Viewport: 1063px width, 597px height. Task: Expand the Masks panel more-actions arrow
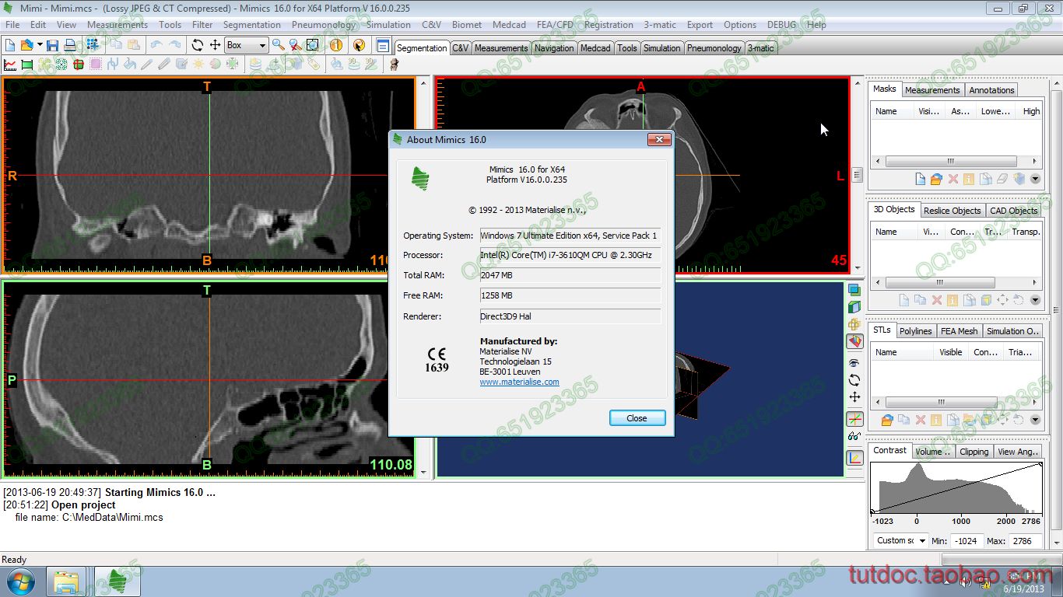click(1035, 180)
